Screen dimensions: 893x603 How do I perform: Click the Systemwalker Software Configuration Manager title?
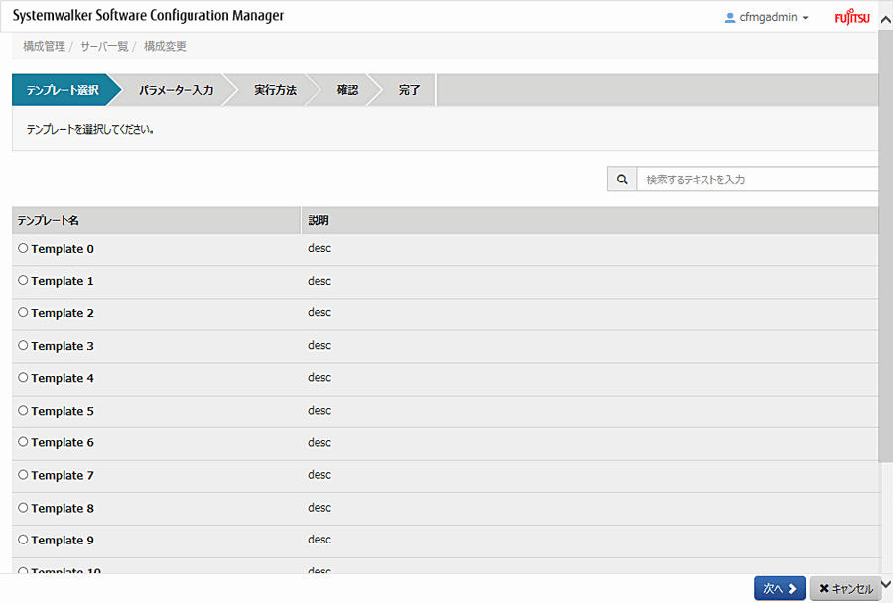click(x=148, y=16)
